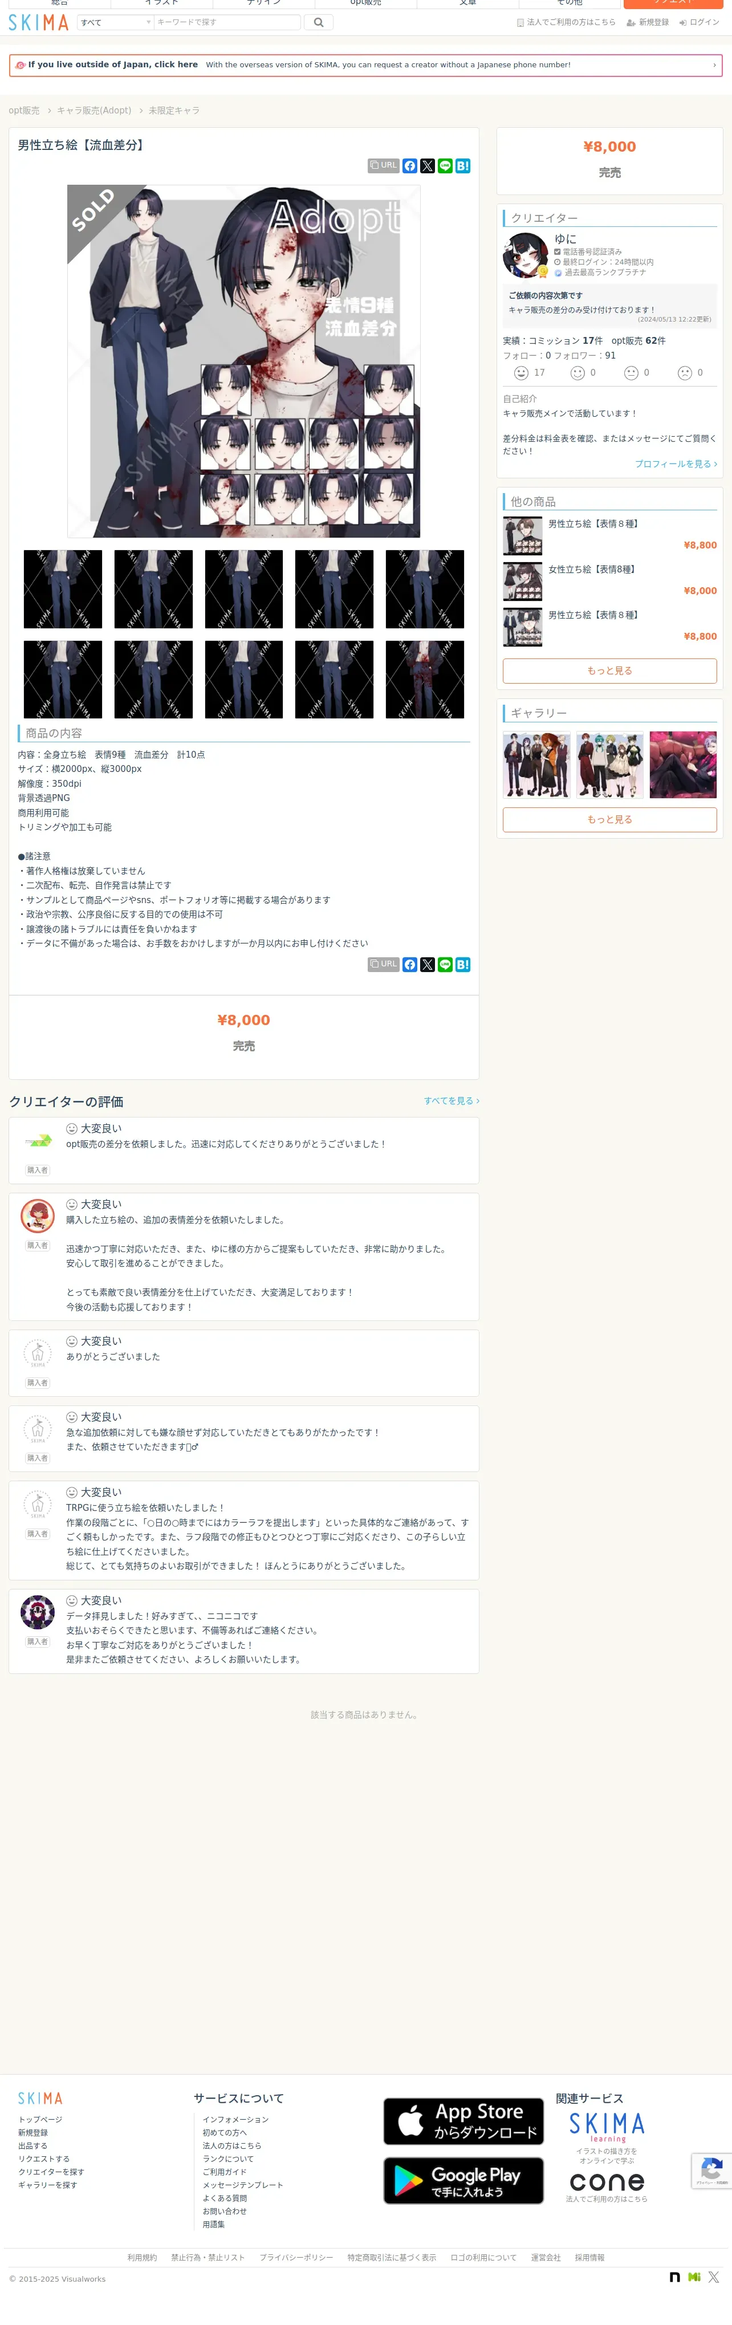
Task: Open the メッセージテンプレート footer link
Action: [243, 2185]
